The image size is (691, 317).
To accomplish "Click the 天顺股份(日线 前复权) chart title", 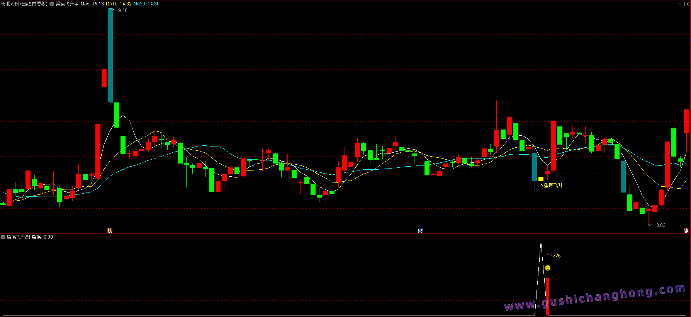I will click(24, 4).
